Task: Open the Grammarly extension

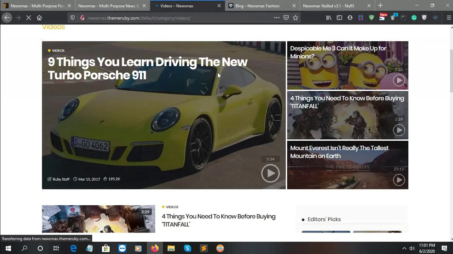Action: [414, 18]
